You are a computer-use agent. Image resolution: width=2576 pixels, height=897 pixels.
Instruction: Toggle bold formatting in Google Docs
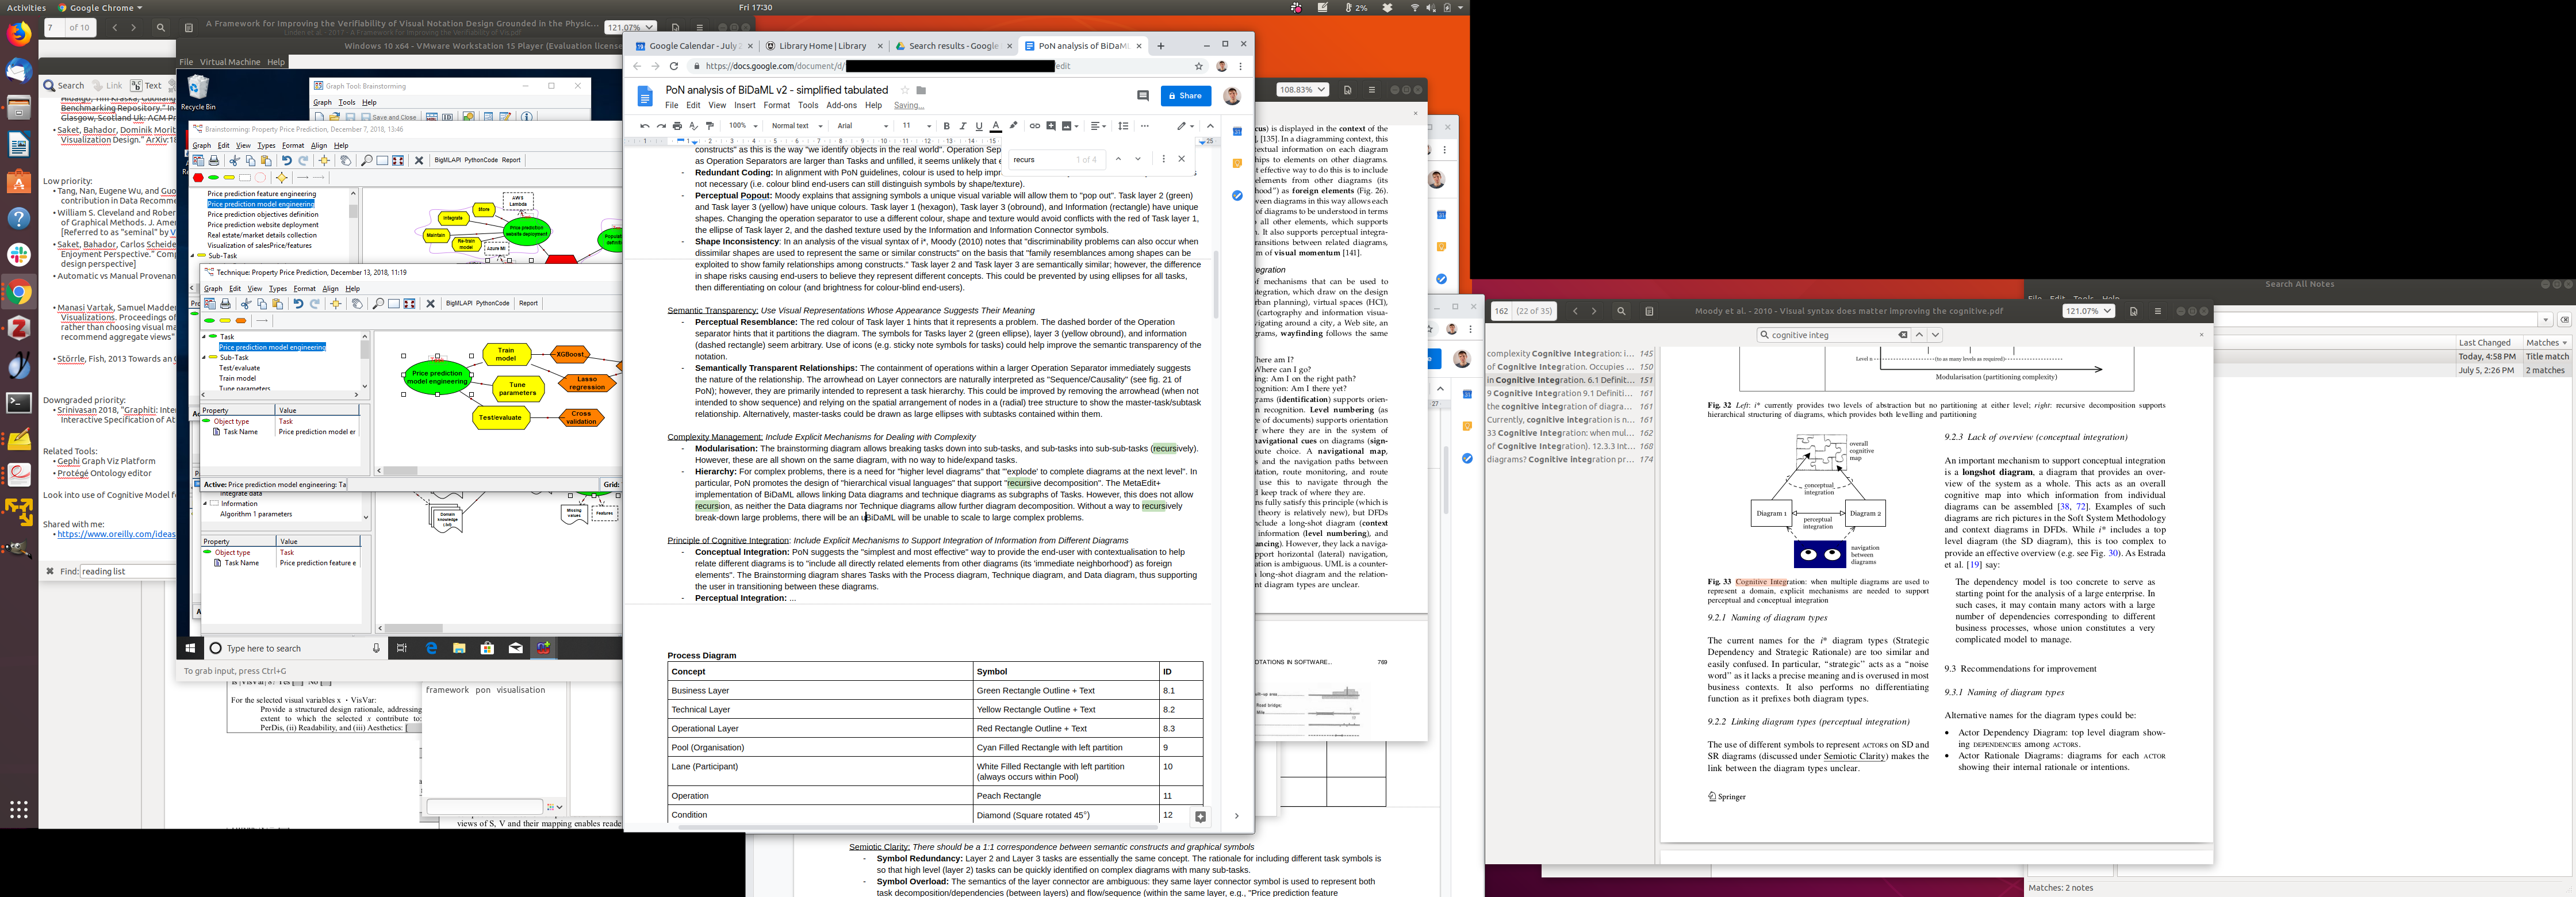(946, 126)
